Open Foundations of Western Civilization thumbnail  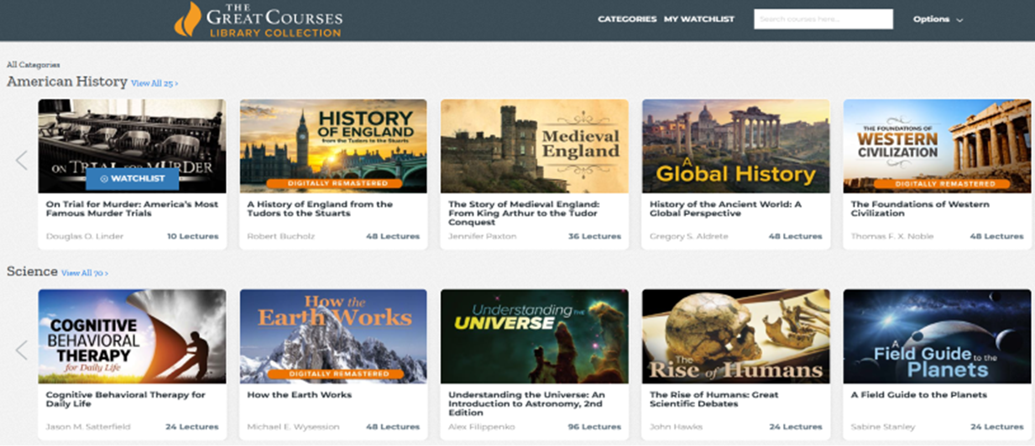coord(937,146)
